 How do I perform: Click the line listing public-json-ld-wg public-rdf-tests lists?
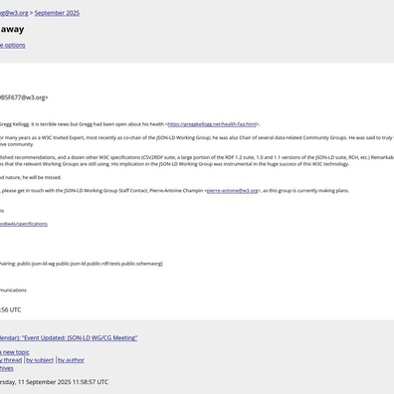click(x=82, y=264)
